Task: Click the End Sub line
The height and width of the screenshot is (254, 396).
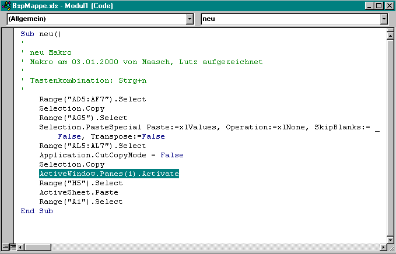Action: point(37,211)
